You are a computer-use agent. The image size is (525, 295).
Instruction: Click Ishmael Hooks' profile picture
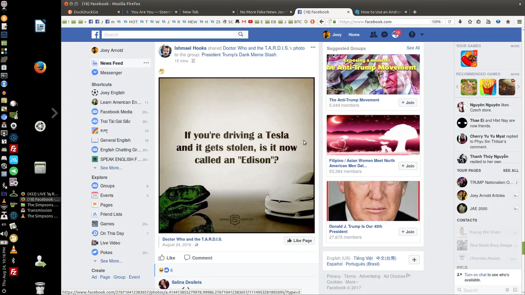165,51
